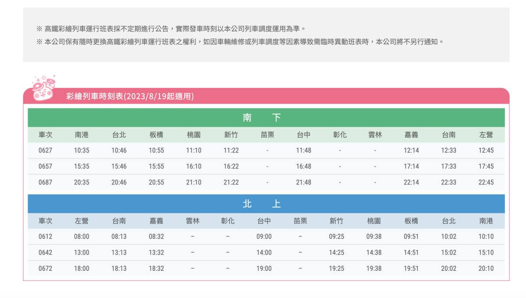Select train number 0687

pos(46,182)
